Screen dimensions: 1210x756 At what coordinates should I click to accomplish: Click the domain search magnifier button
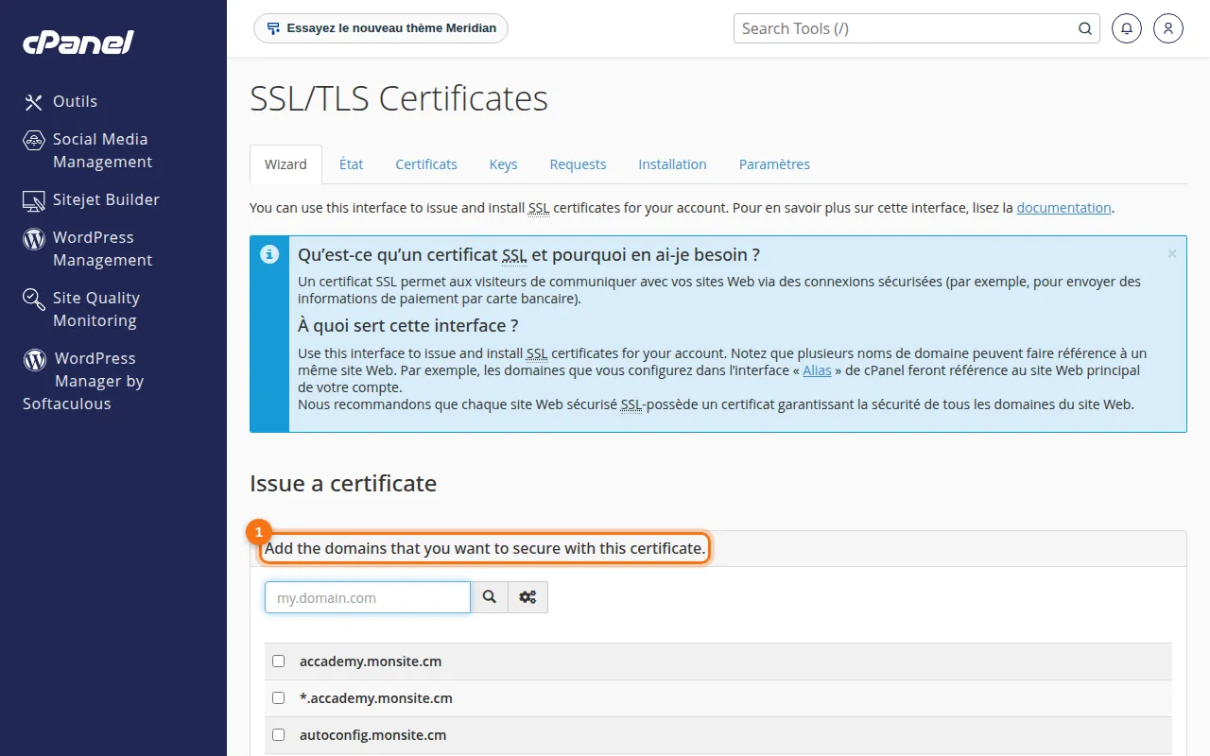[x=490, y=597]
